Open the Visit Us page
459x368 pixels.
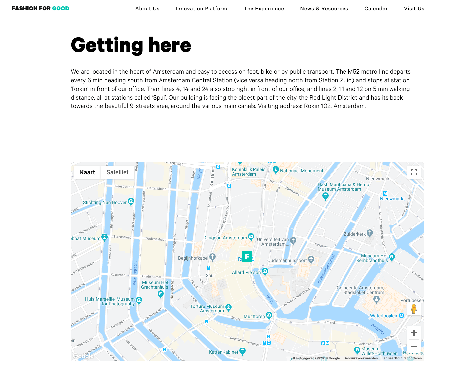point(414,9)
